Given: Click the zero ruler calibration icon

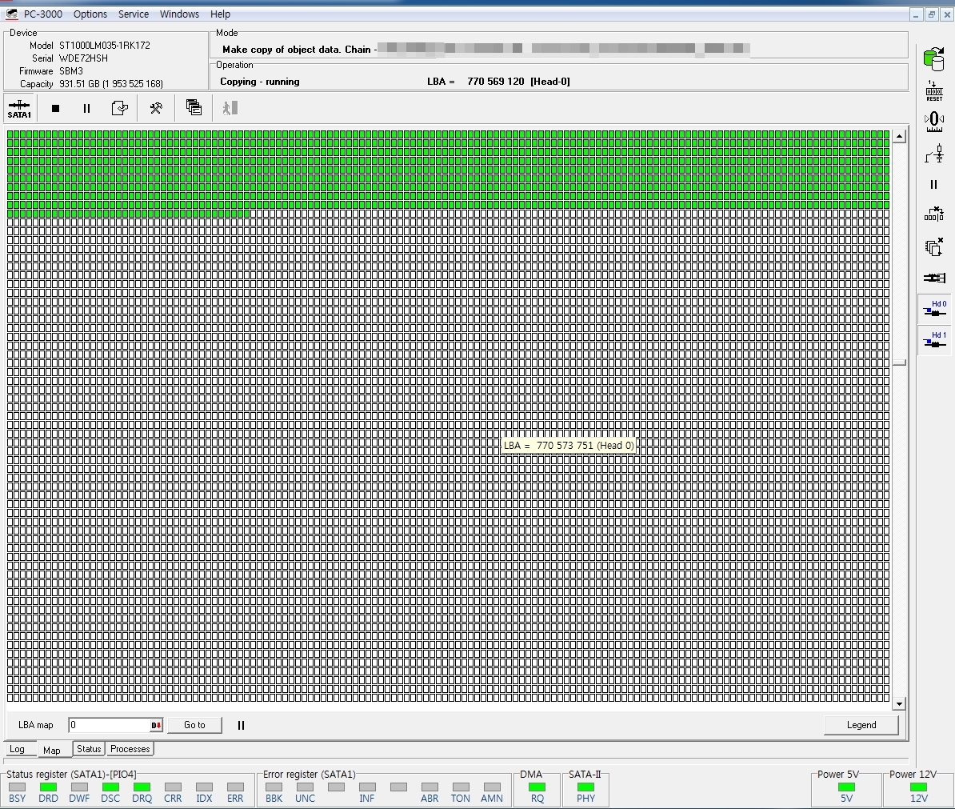Looking at the screenshot, I should [x=933, y=122].
